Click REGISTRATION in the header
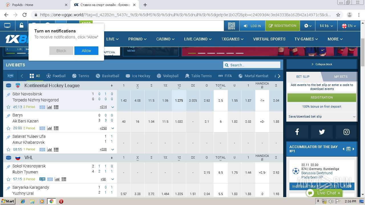 (282, 26)
